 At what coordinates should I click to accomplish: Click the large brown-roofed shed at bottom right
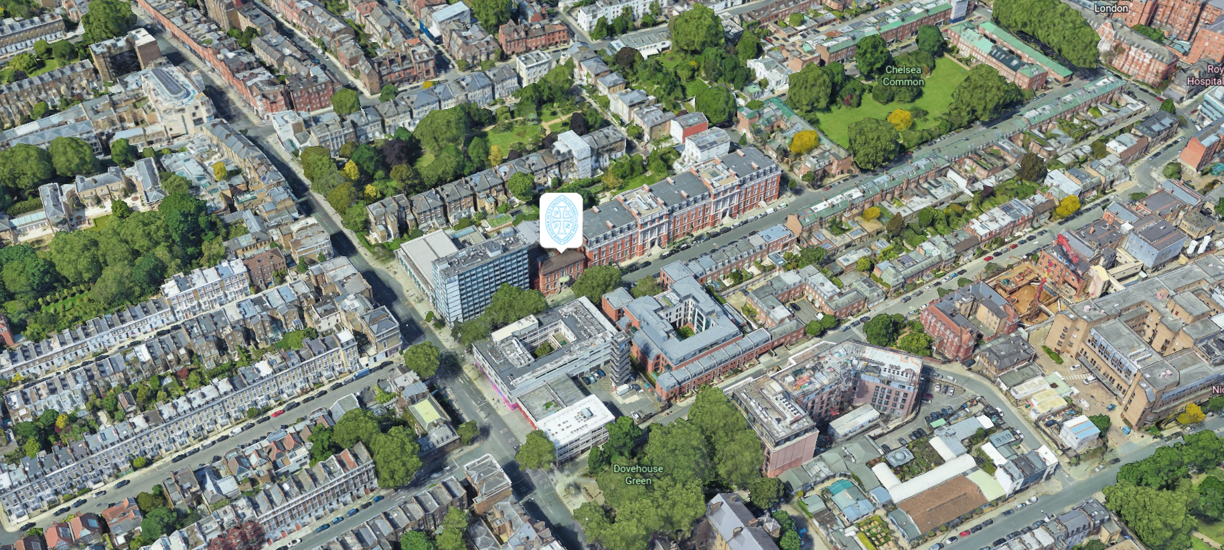[944, 502]
